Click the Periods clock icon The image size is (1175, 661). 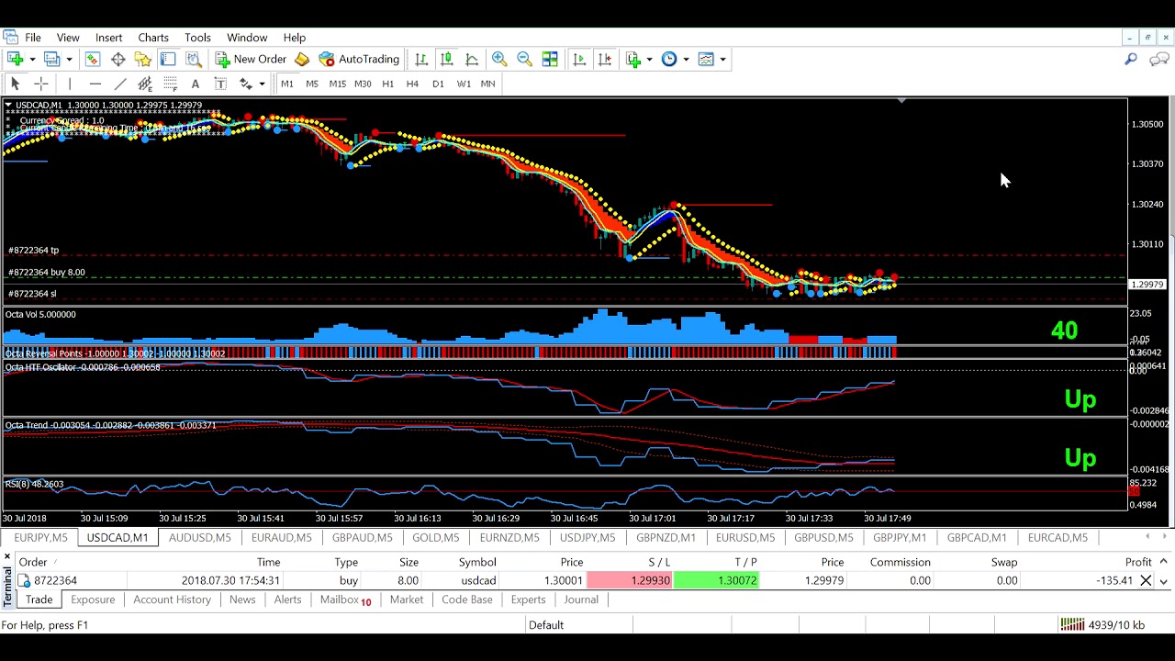coord(669,59)
